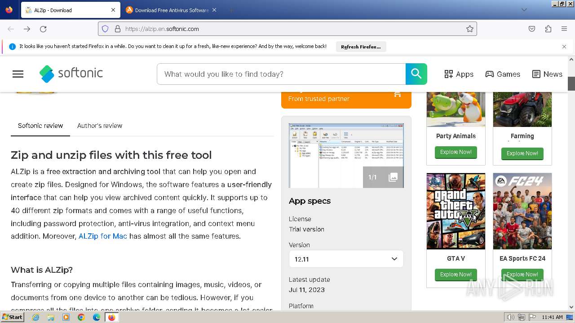The width and height of the screenshot is (575, 323).
Task: Close the Download Free Antivirus tab
Action: 214,10
